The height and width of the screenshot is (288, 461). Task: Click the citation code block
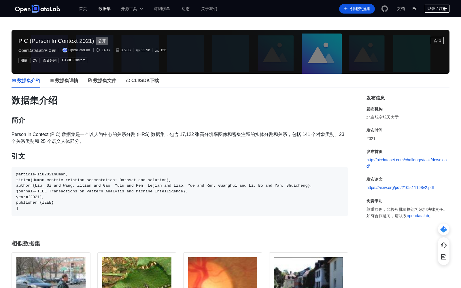click(180, 192)
